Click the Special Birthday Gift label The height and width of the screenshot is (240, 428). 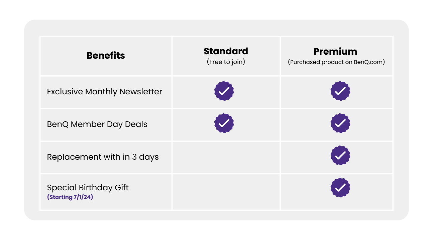(88, 188)
